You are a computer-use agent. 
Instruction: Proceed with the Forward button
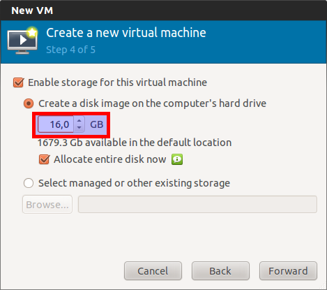[x=288, y=271]
